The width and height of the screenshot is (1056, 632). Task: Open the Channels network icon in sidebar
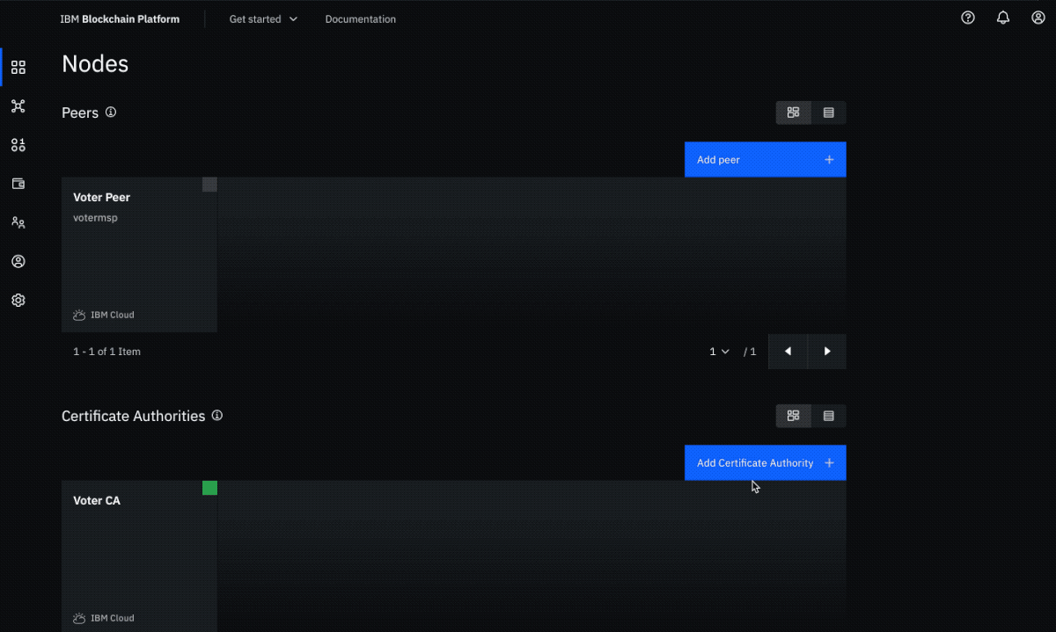click(x=18, y=106)
